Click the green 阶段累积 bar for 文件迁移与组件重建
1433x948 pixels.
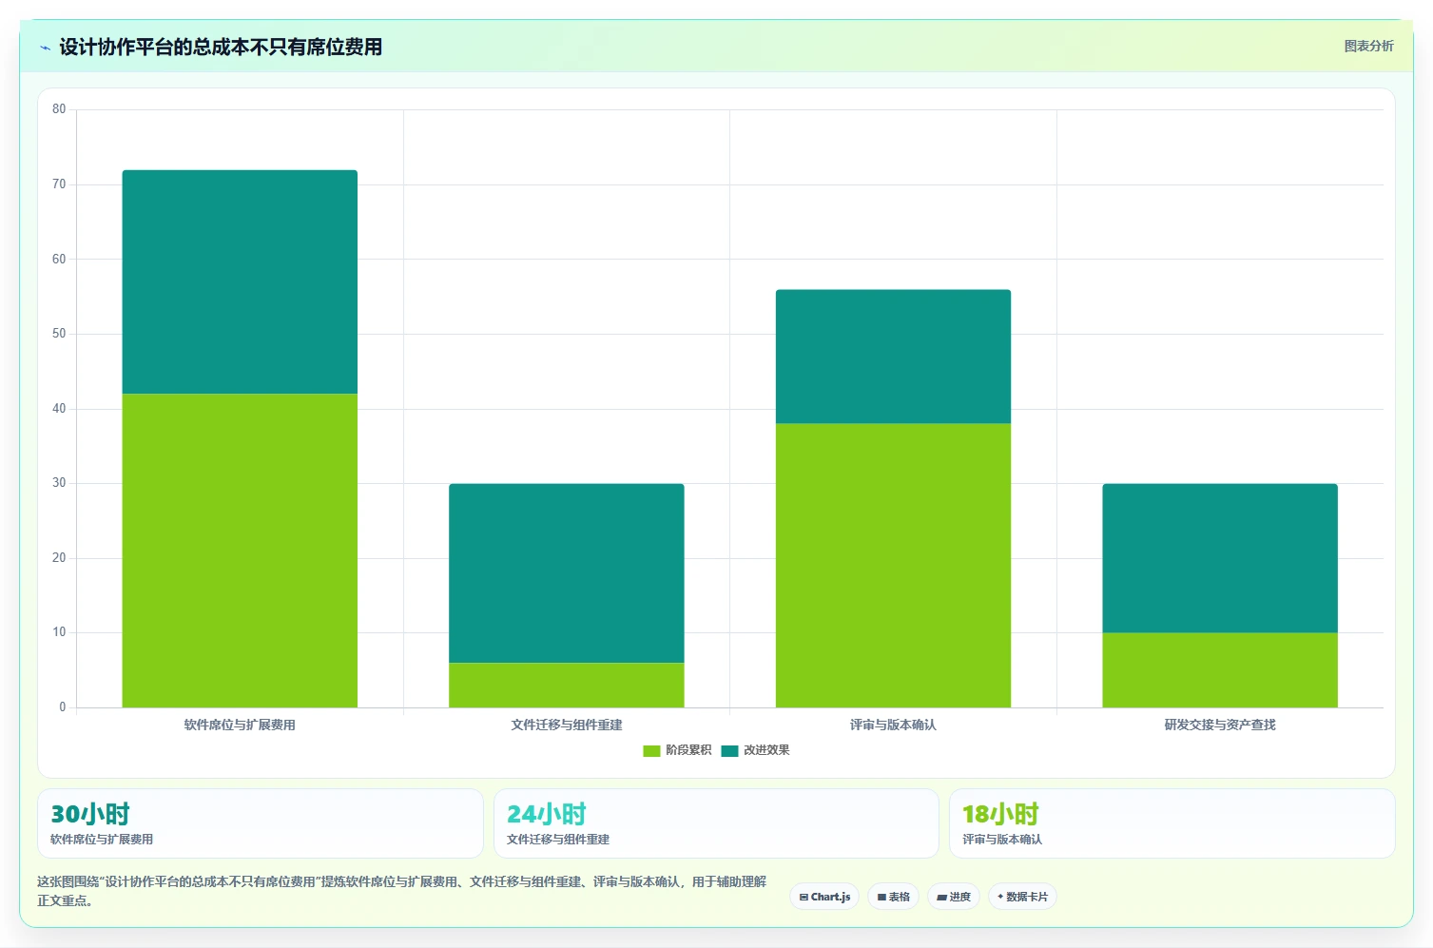(x=567, y=685)
